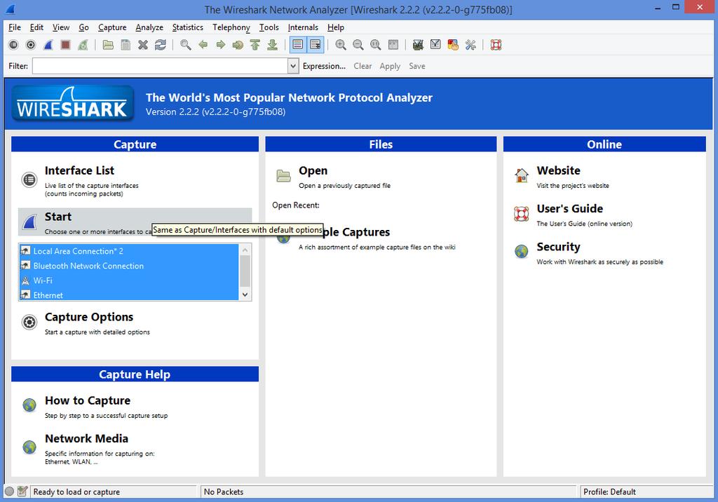Image resolution: width=718 pixels, height=502 pixels.
Task: Show capture options via toolbar icon
Action: click(x=31, y=45)
